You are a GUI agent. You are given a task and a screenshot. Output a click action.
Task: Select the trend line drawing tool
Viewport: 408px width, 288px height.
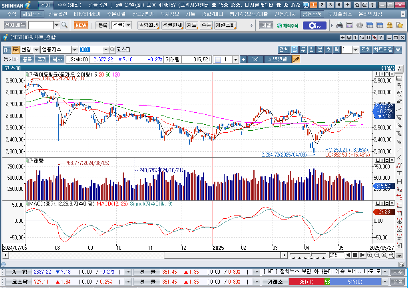click(x=399, y=109)
